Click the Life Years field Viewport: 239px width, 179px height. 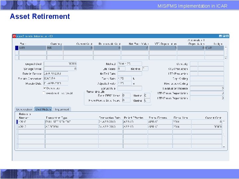coord(121,69)
